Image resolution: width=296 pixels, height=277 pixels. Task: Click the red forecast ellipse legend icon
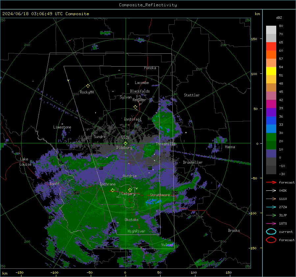271,240
